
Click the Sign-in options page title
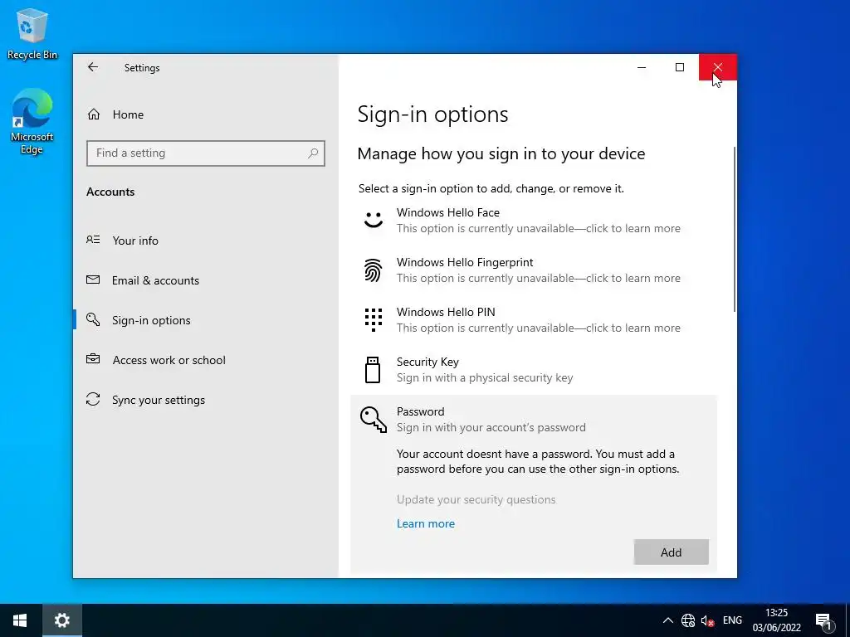pos(432,114)
